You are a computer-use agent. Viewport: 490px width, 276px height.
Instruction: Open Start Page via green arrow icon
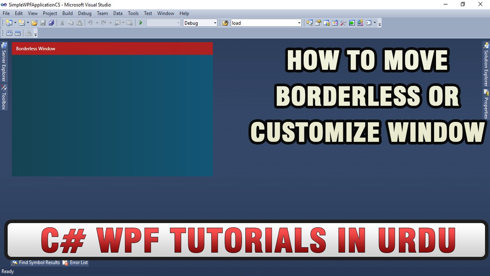point(352,23)
